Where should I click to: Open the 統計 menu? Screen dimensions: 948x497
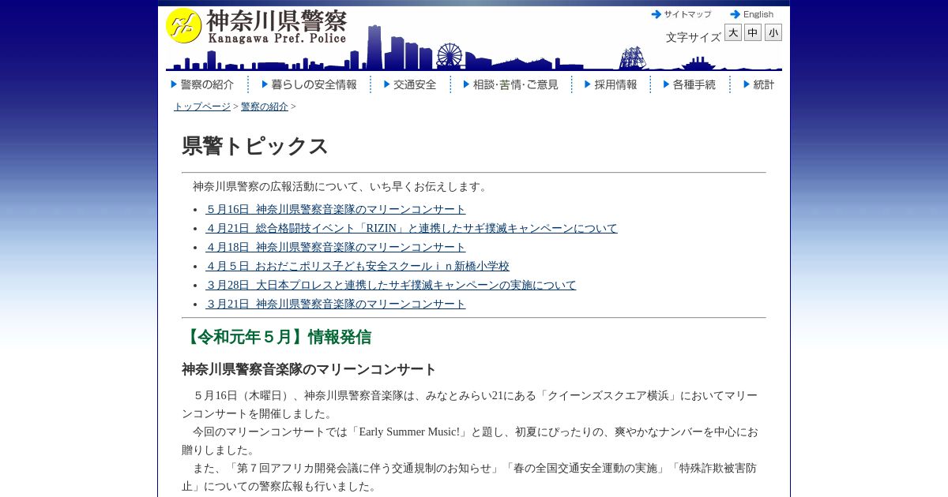coord(758,84)
